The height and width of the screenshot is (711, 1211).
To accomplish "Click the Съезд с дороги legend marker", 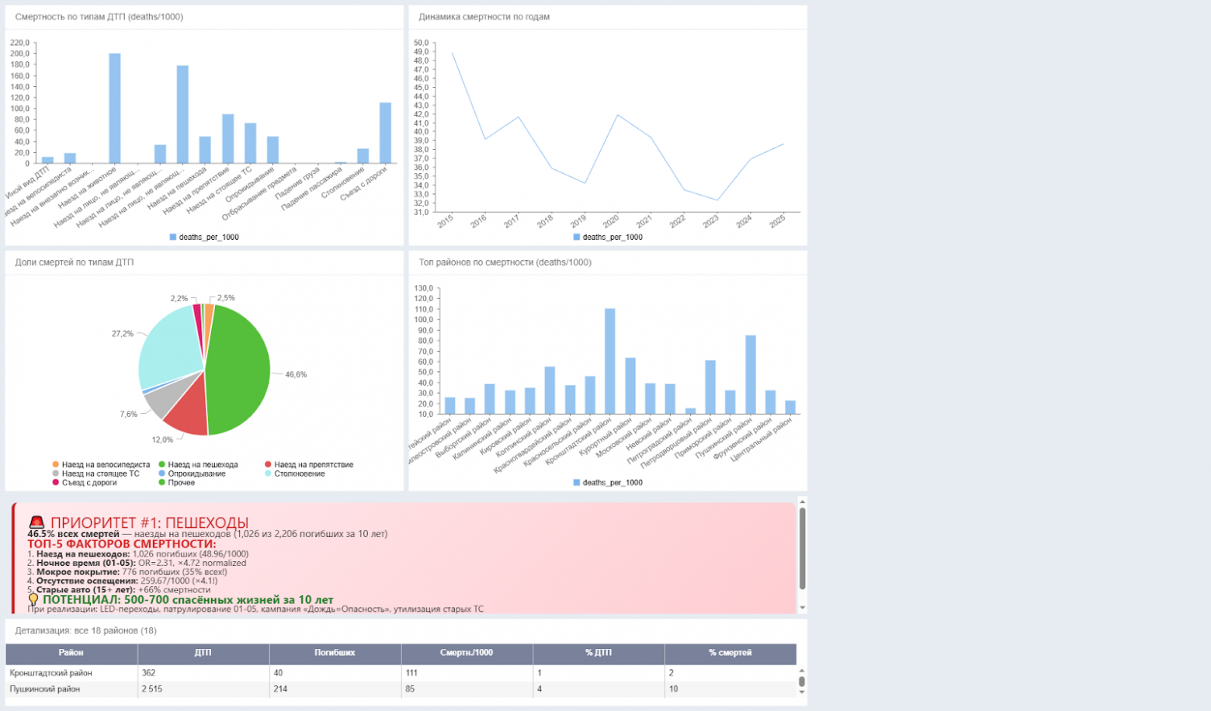I will tap(55, 483).
